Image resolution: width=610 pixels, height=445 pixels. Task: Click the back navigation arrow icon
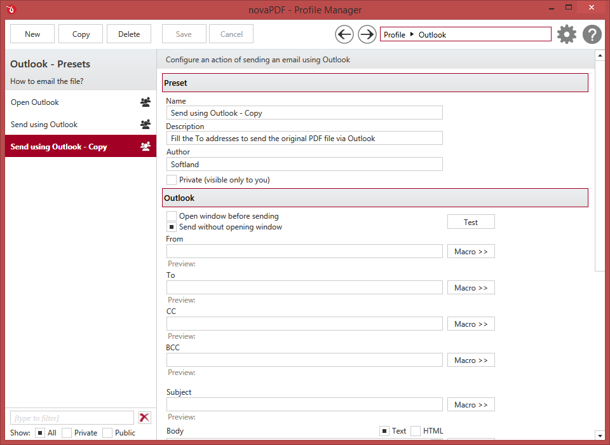(x=344, y=35)
